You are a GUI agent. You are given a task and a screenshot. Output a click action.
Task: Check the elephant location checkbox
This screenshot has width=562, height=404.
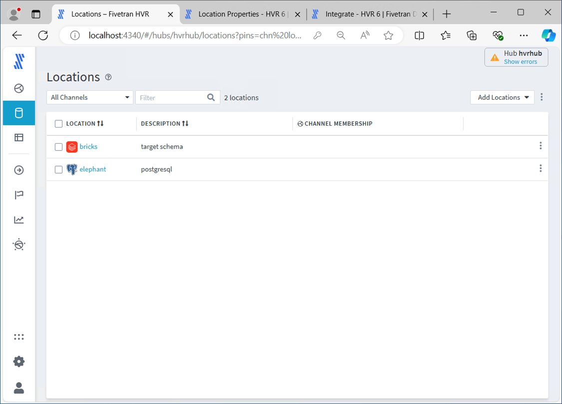(59, 169)
